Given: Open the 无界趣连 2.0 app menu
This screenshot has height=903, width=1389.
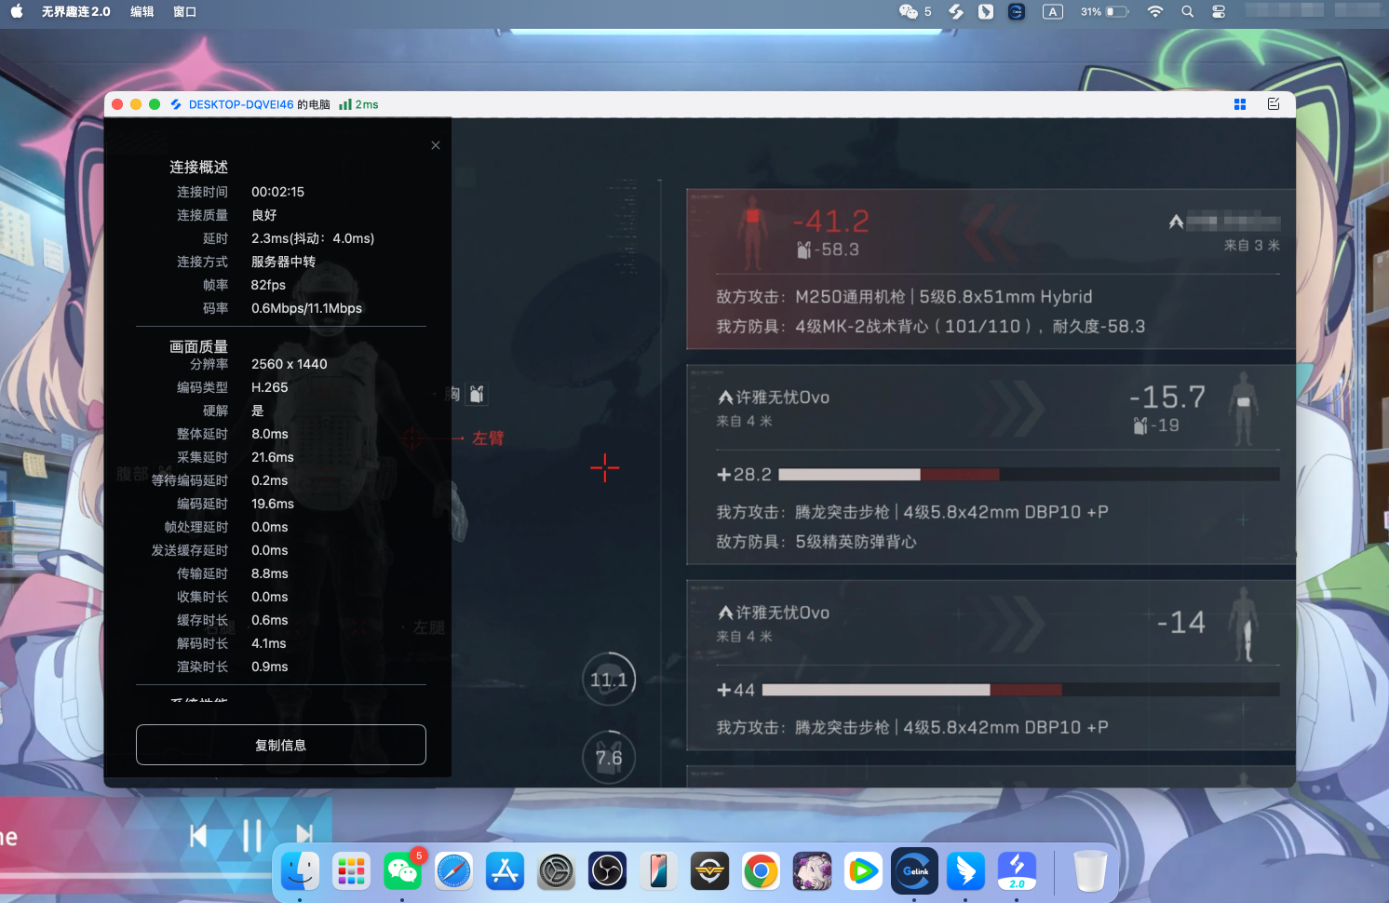Looking at the screenshot, I should click(x=76, y=12).
